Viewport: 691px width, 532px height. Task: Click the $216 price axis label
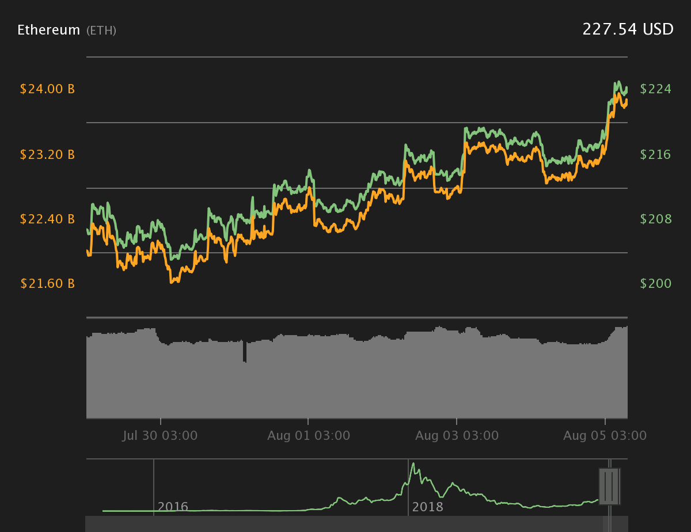pyautogui.click(x=656, y=154)
